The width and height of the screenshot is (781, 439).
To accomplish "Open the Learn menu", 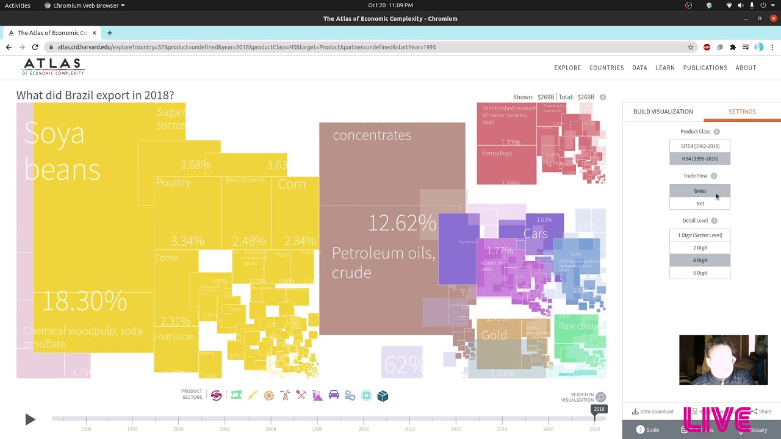I will [x=665, y=68].
